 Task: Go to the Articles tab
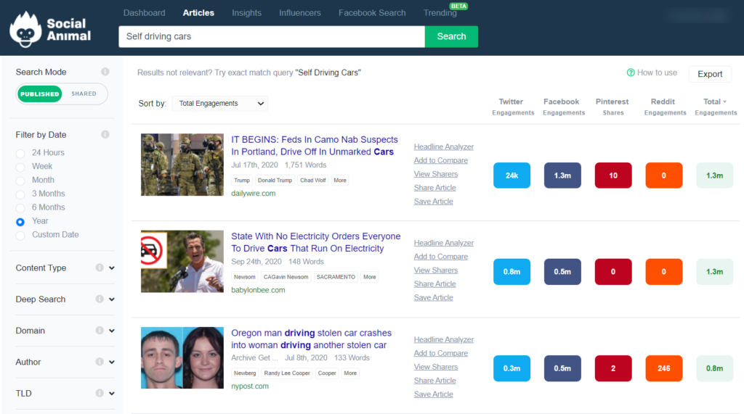pos(198,13)
